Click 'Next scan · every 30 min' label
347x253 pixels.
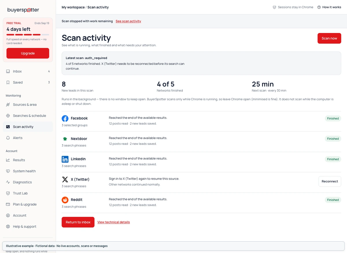point(269,91)
